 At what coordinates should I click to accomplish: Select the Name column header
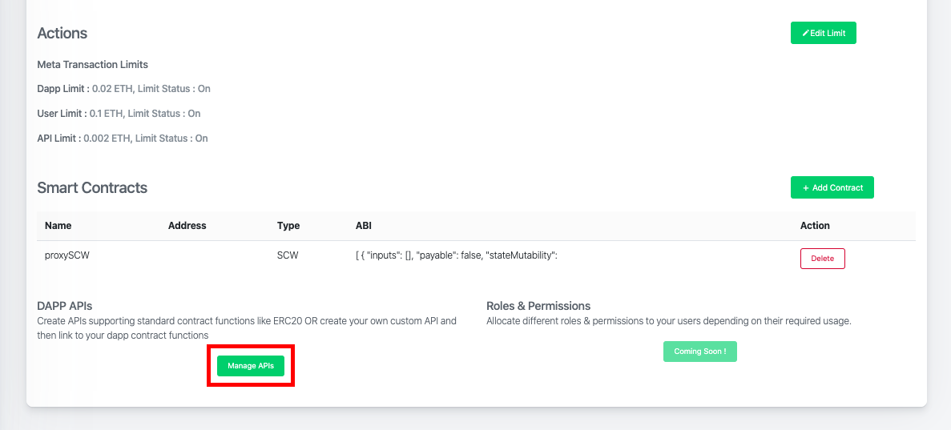coord(58,226)
